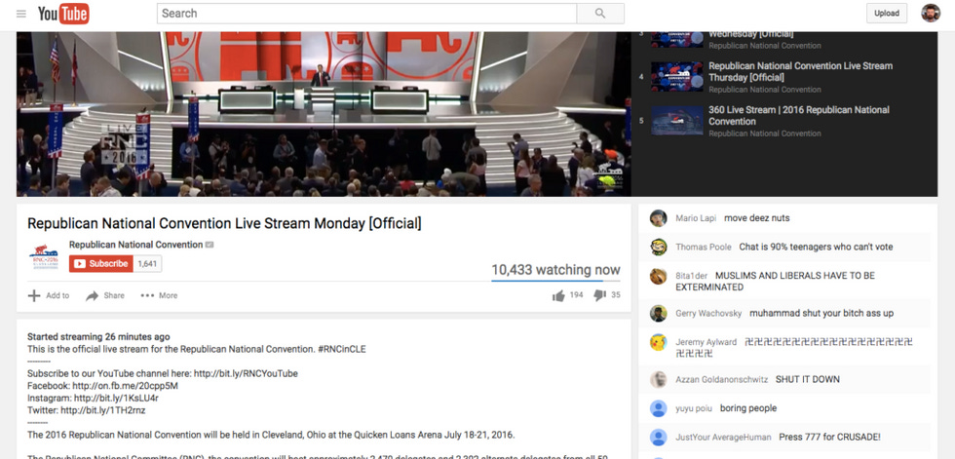Click the like count 194
This screenshot has width=955, height=459.
click(577, 295)
